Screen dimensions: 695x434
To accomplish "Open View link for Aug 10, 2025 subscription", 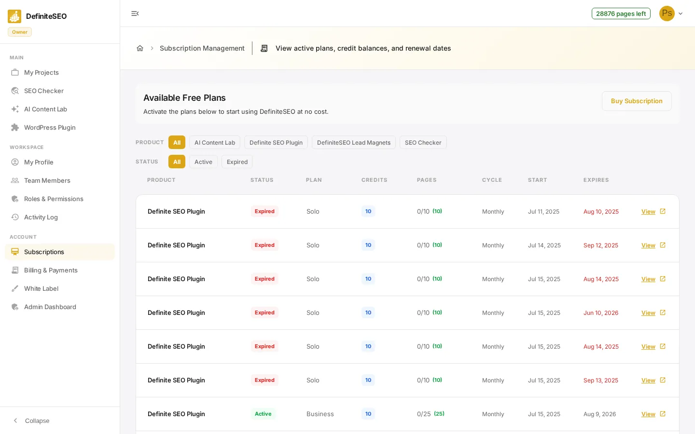I will 648,212.
